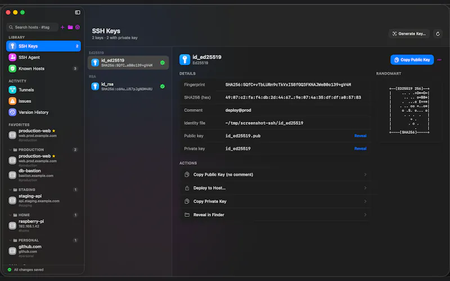Click the key icon of id_rsa row

tap(95, 87)
